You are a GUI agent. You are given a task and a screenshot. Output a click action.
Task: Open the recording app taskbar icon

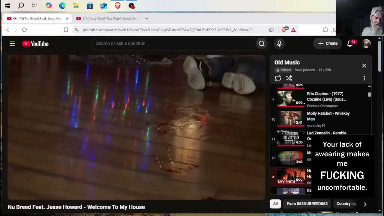(x=131, y=5)
